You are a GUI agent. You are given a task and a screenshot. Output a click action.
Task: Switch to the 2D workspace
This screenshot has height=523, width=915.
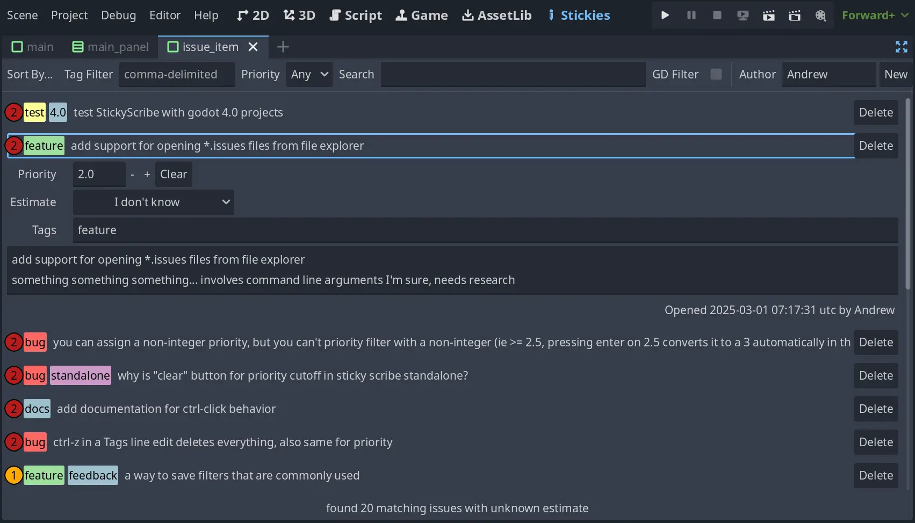pyautogui.click(x=253, y=15)
